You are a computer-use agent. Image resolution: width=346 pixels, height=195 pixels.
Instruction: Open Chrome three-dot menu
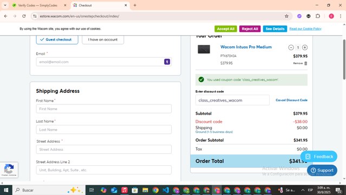341,16
